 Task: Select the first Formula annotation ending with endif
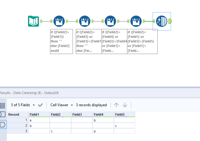click(61, 42)
